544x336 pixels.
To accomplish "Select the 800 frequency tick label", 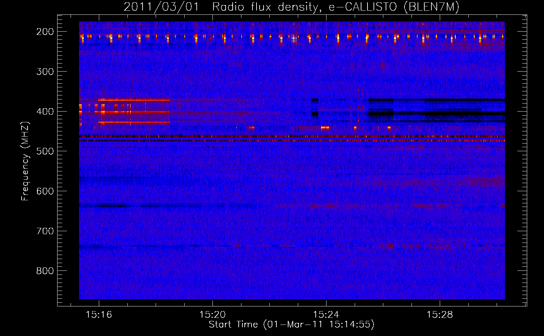I will click(45, 271).
